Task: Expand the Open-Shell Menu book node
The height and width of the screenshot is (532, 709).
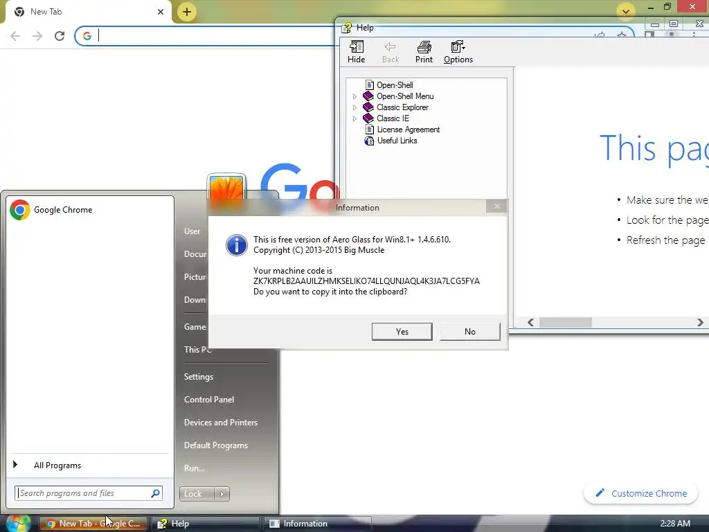Action: 354,96
